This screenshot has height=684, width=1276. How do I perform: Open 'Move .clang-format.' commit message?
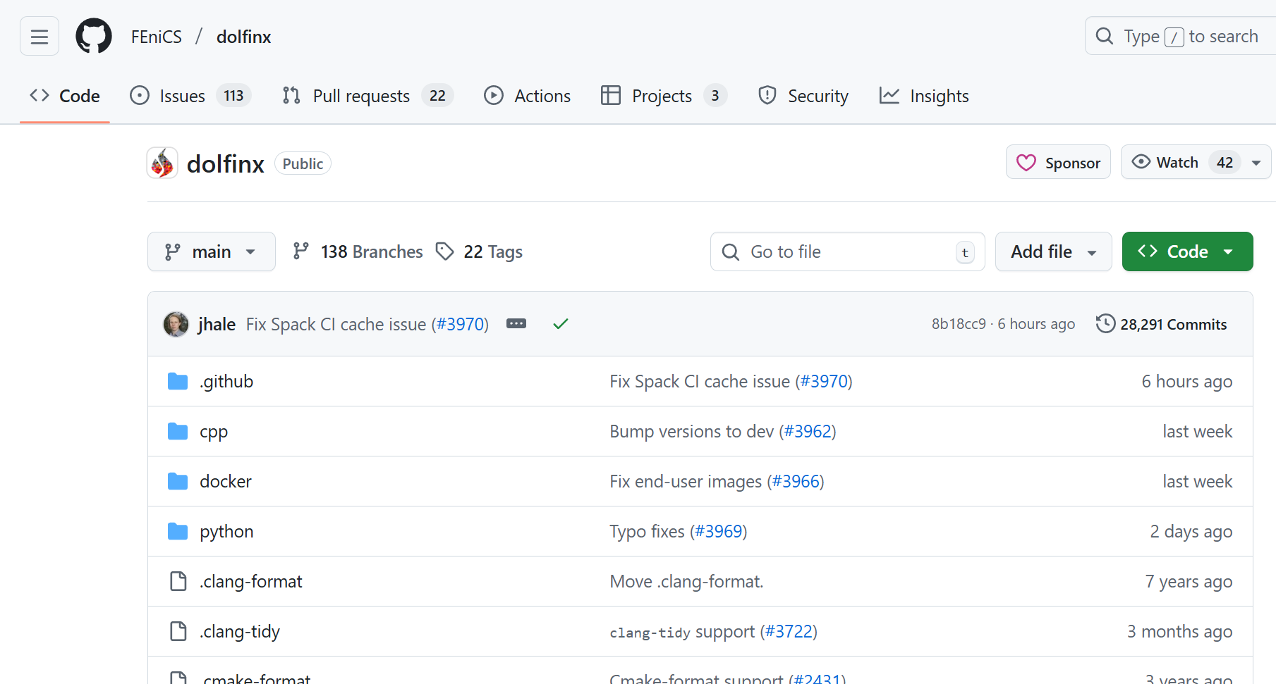point(687,581)
